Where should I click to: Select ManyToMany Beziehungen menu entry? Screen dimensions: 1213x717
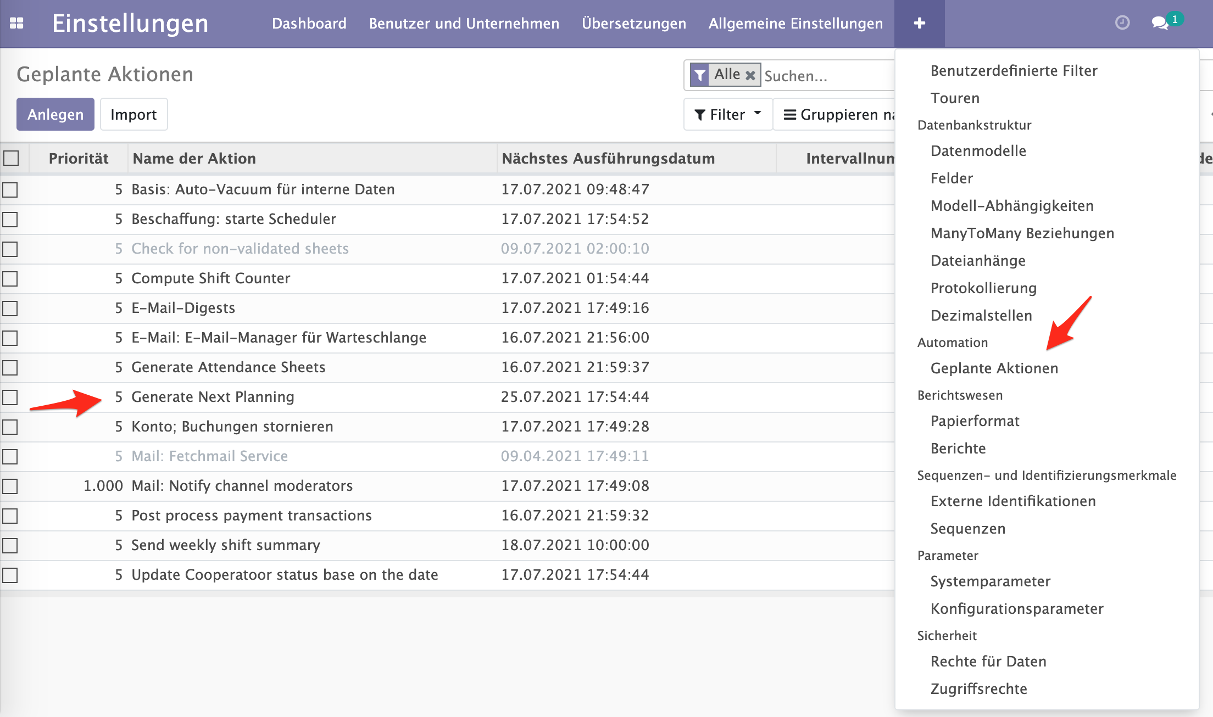(x=1022, y=233)
